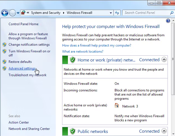
Task: Click vertical scrollbar up arrow
Action: 173,20
